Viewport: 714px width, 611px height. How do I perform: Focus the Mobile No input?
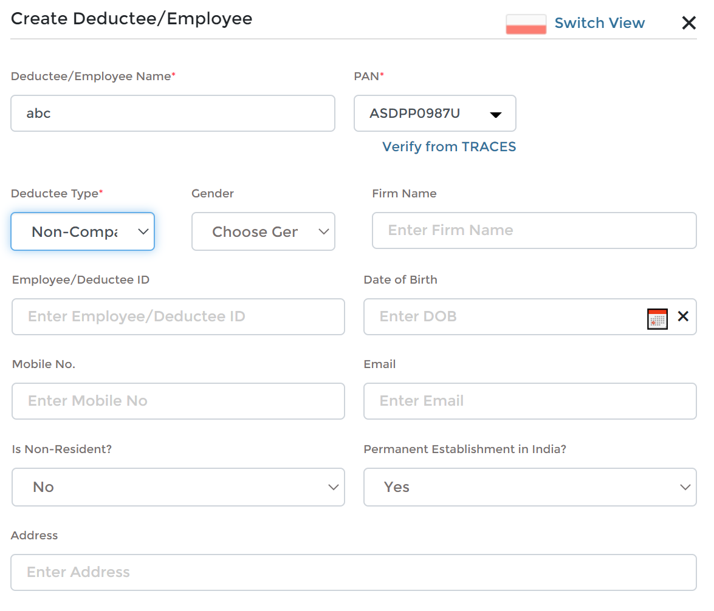click(x=178, y=401)
